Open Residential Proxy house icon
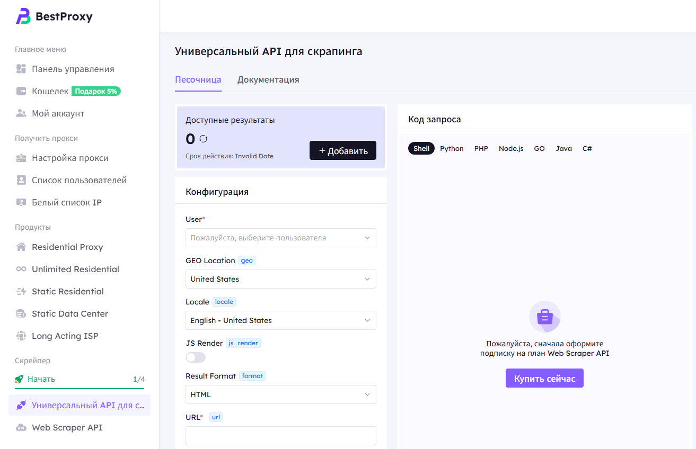 21,247
